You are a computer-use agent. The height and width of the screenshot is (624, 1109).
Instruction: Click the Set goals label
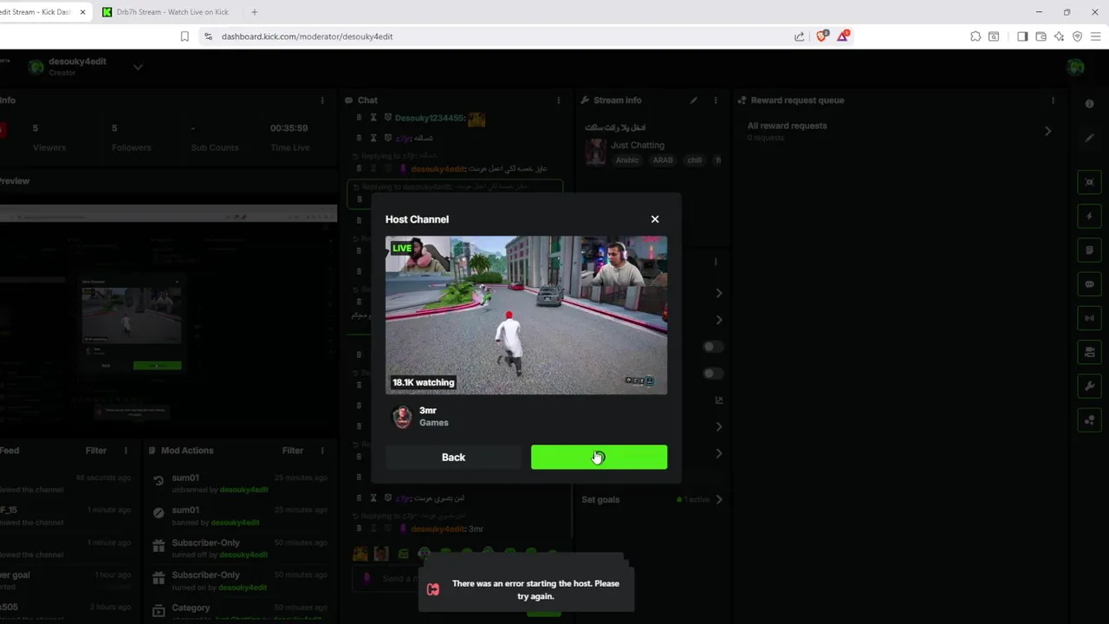point(600,500)
